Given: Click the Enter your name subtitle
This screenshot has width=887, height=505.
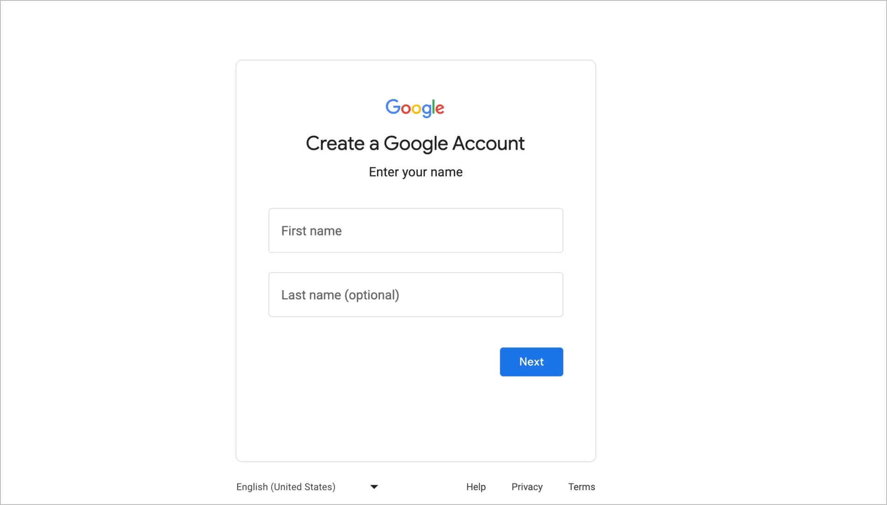Looking at the screenshot, I should point(415,172).
